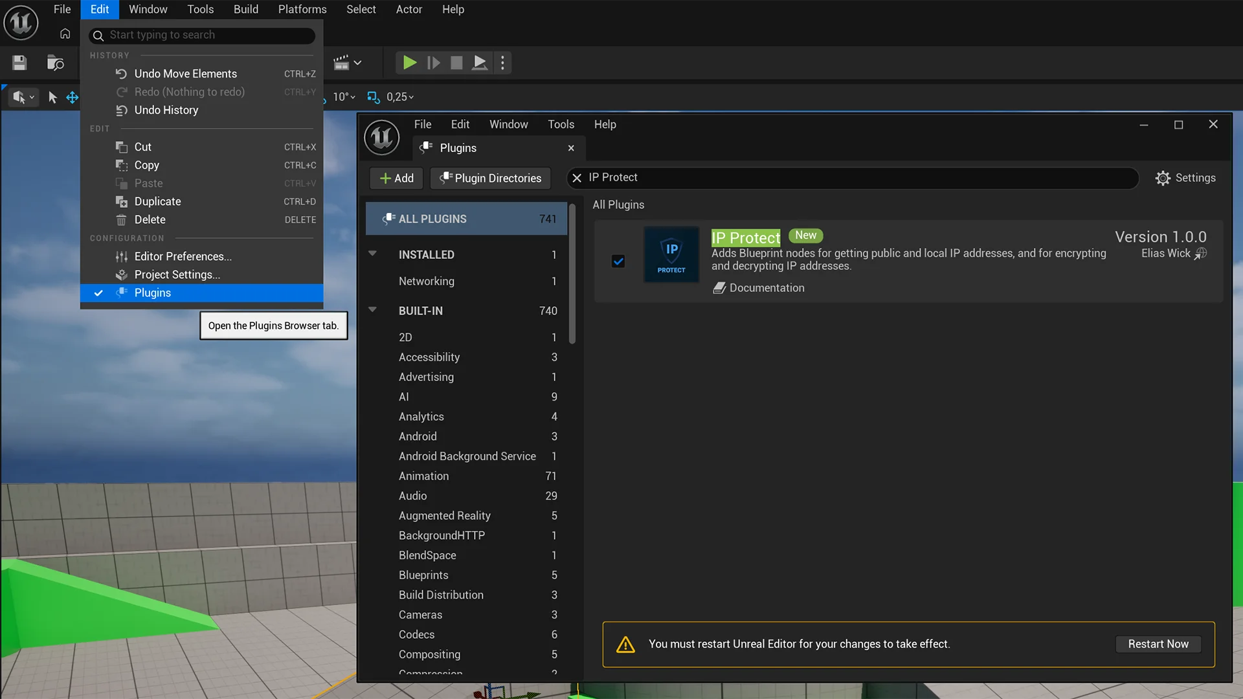This screenshot has width=1243, height=699.
Task: Click Undo Move Elements entry
Action: coord(202,74)
